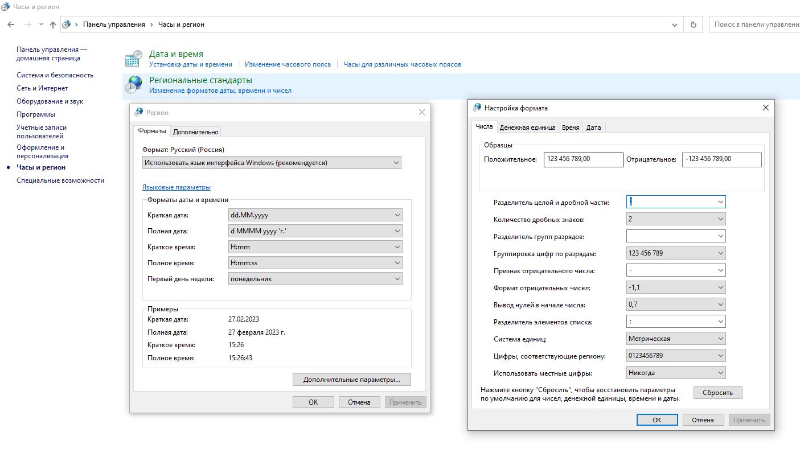Open the Денежная единица tab
Viewport: 800px width, 465px height.
click(x=527, y=127)
